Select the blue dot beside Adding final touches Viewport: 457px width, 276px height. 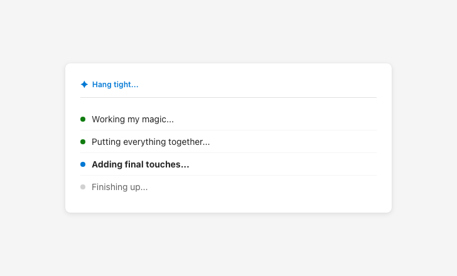(x=83, y=164)
